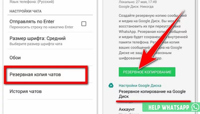Open the Обои wallpaper setting
Screen dimensions: 200x114
[50, 58]
